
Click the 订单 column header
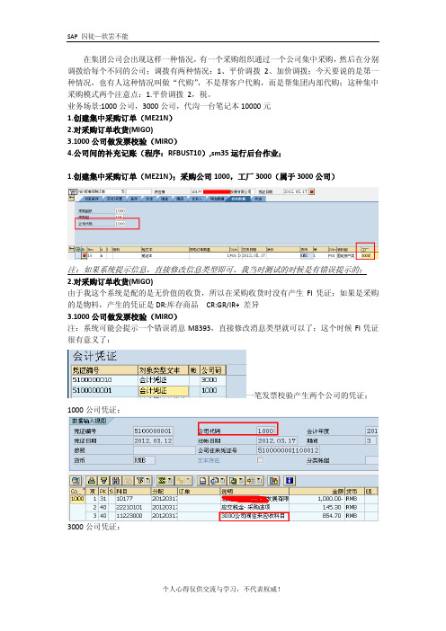(x=199, y=491)
